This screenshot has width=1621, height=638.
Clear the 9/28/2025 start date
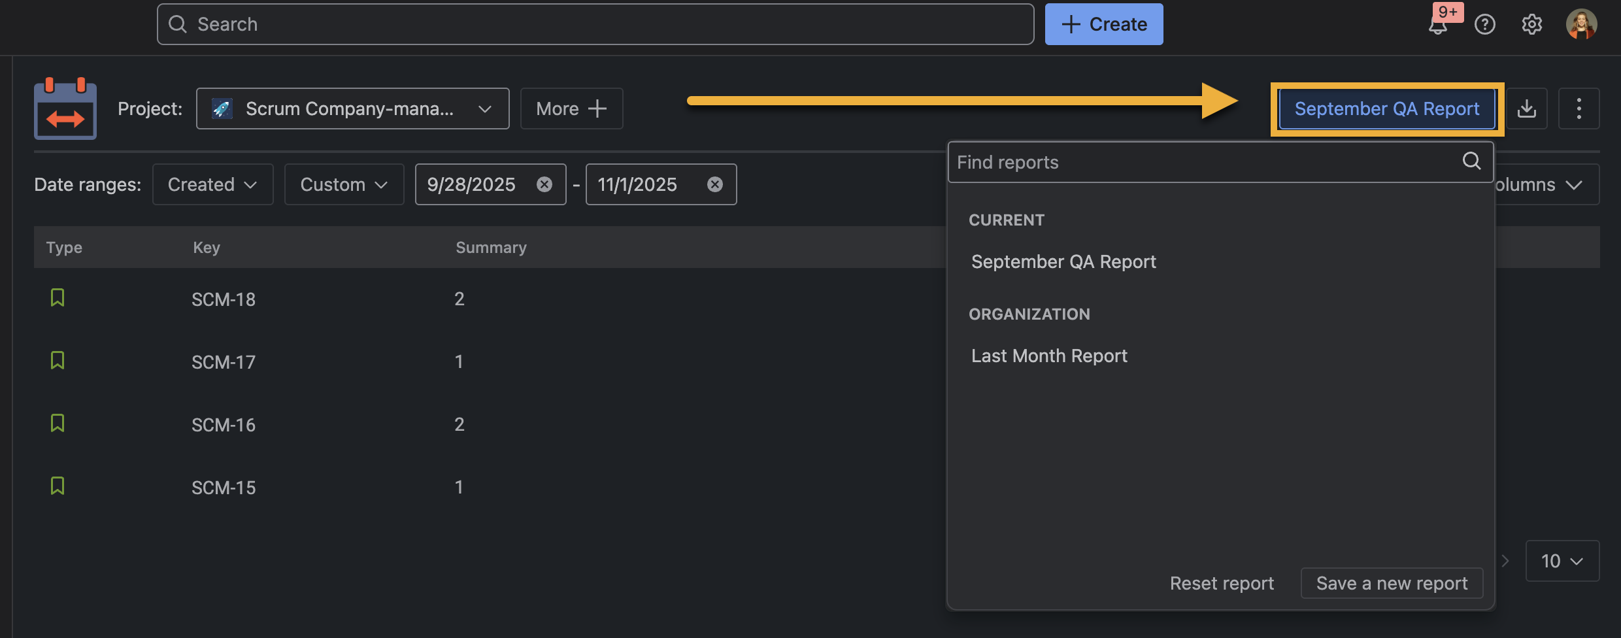(544, 185)
